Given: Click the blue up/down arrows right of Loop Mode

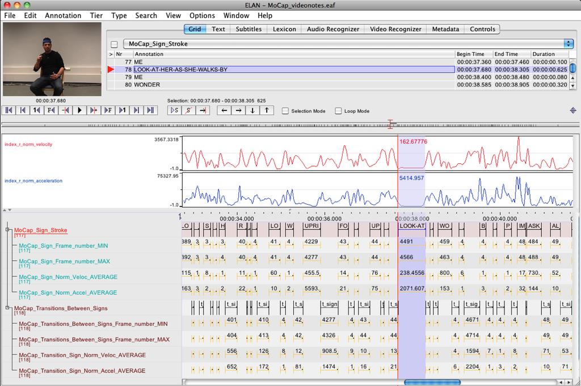Looking at the screenshot, I should pos(573,111).
